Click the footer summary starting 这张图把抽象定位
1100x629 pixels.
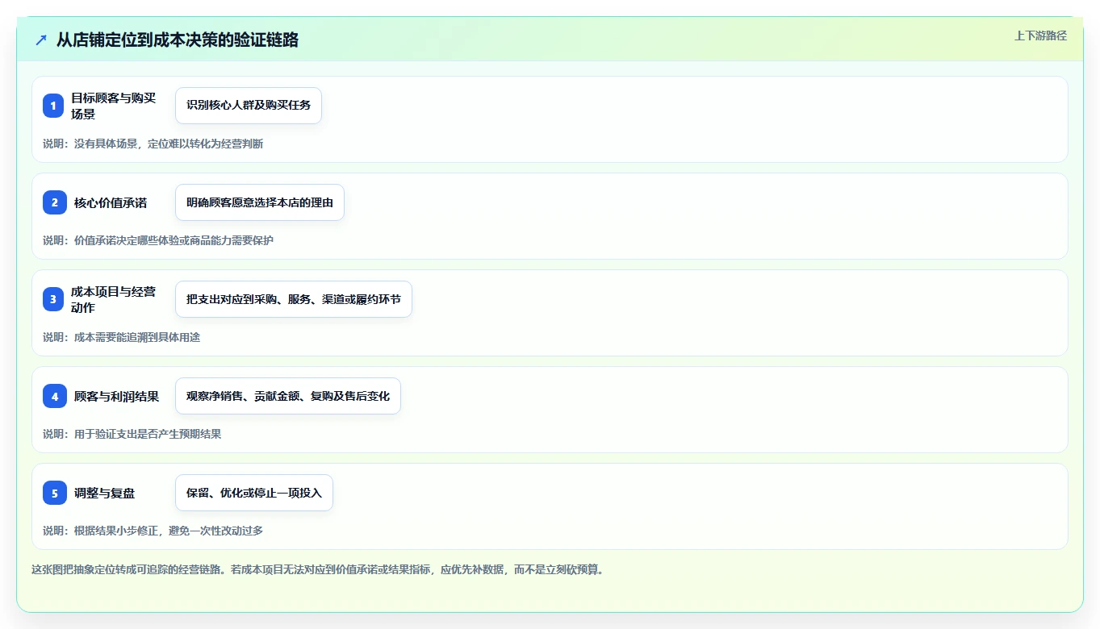(x=318, y=569)
